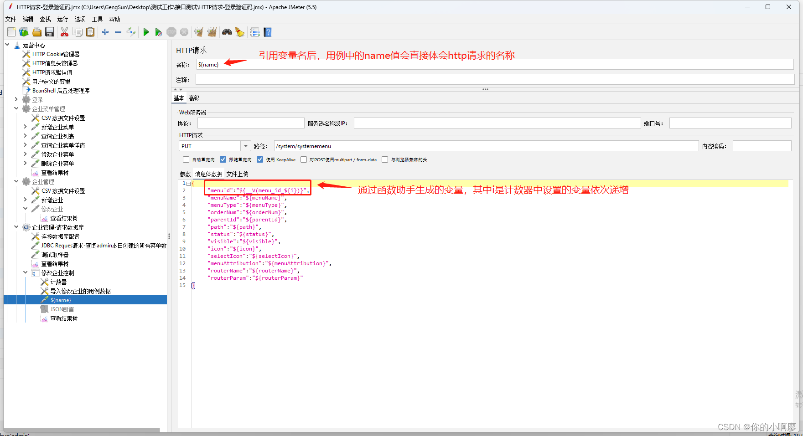Open the 查找 menu
The width and height of the screenshot is (803, 436).
45,19
